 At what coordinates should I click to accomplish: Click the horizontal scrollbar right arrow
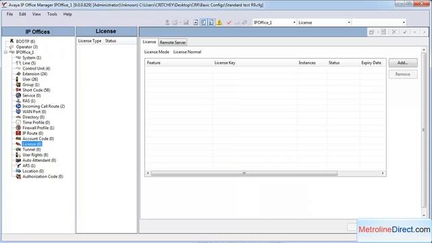tap(383, 173)
